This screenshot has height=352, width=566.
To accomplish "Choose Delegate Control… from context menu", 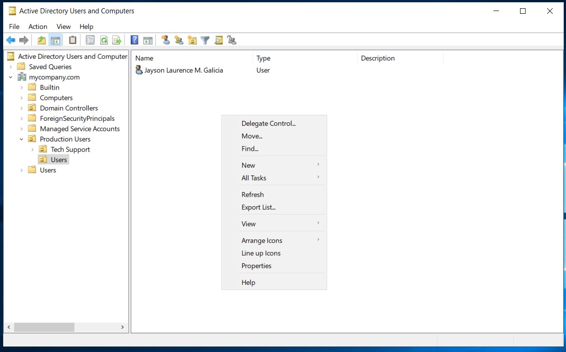I will pos(268,123).
